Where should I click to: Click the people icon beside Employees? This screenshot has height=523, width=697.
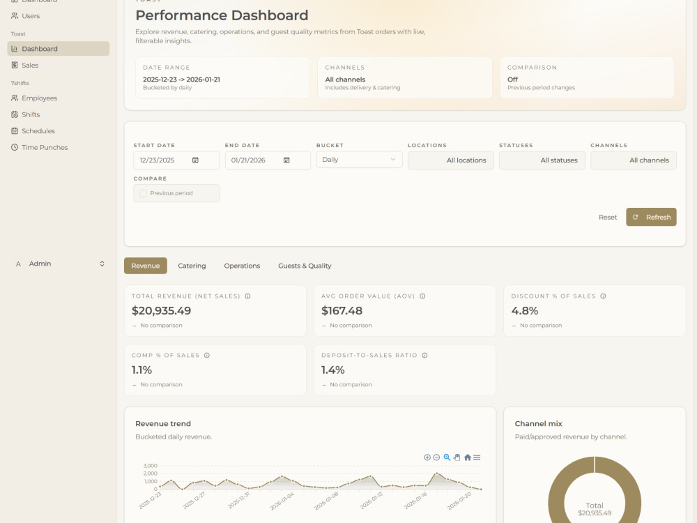(15, 98)
